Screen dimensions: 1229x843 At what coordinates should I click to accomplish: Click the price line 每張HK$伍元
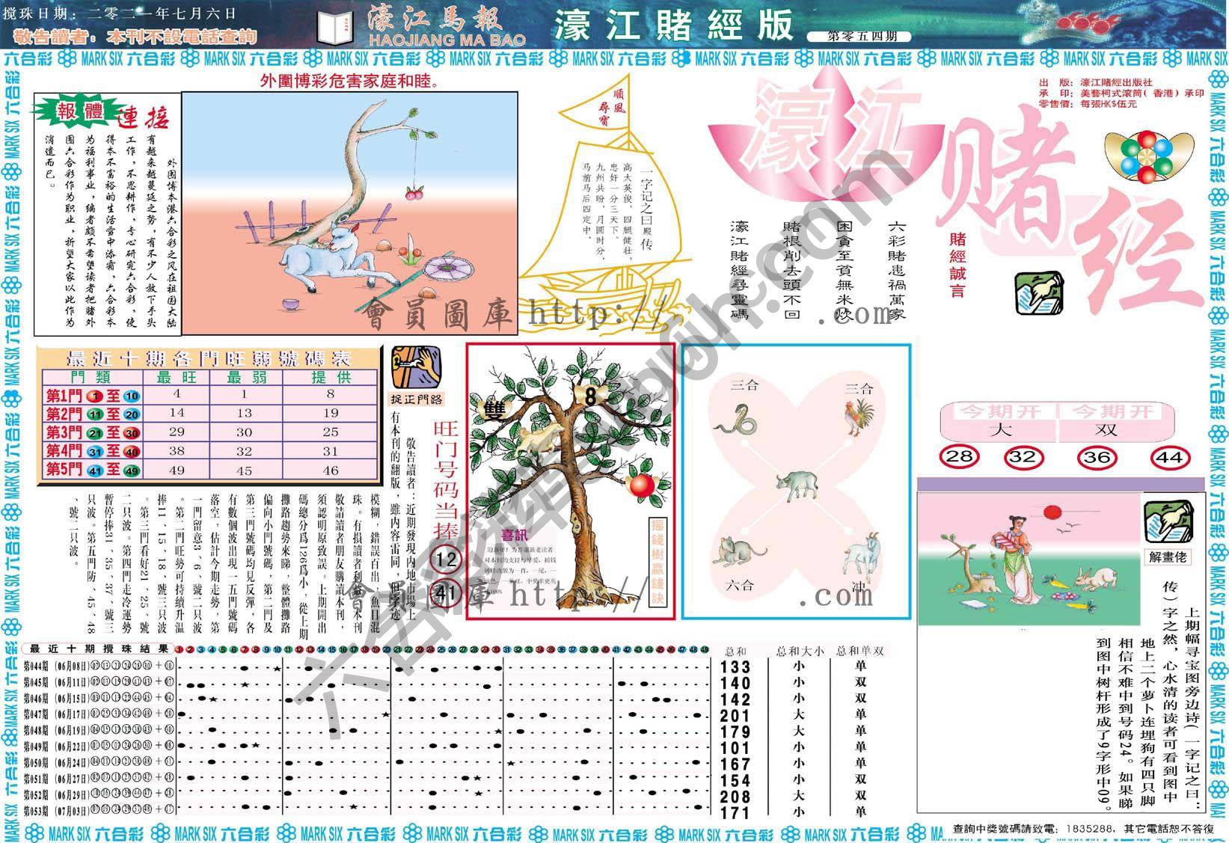coord(1088,104)
